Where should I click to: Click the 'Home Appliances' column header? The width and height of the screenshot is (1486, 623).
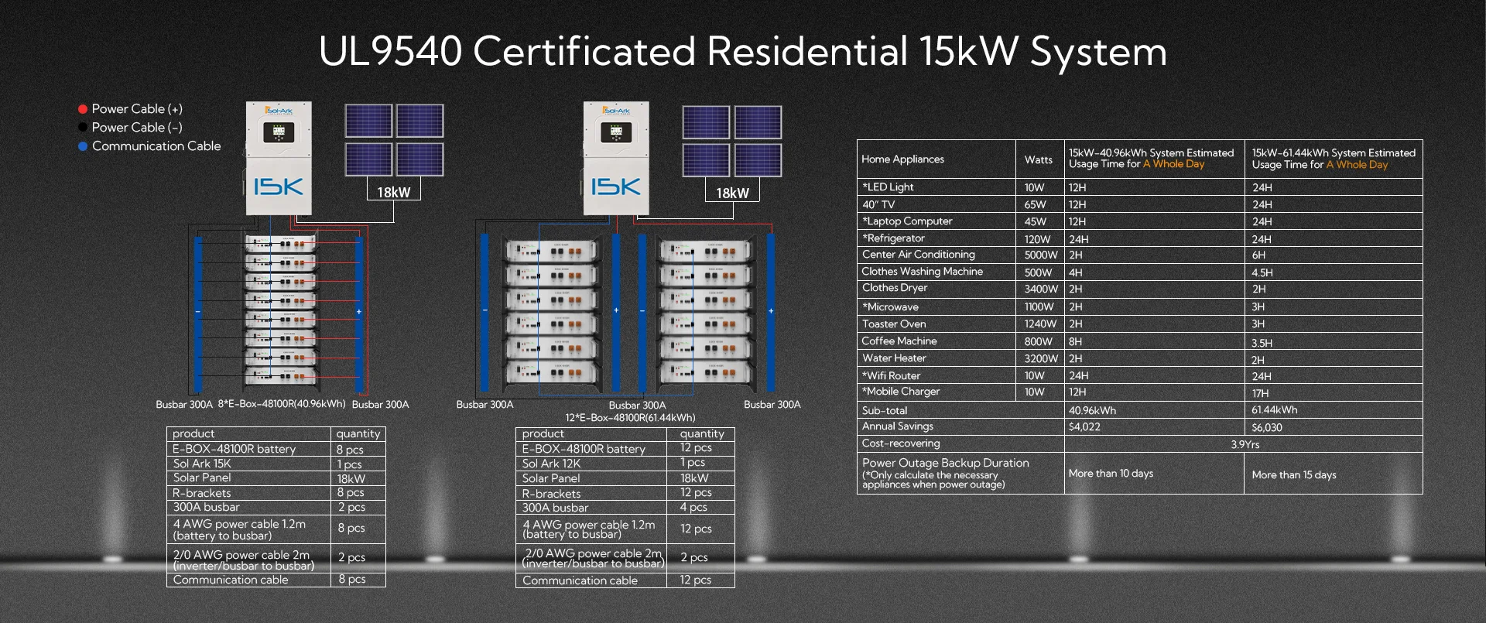(902, 159)
